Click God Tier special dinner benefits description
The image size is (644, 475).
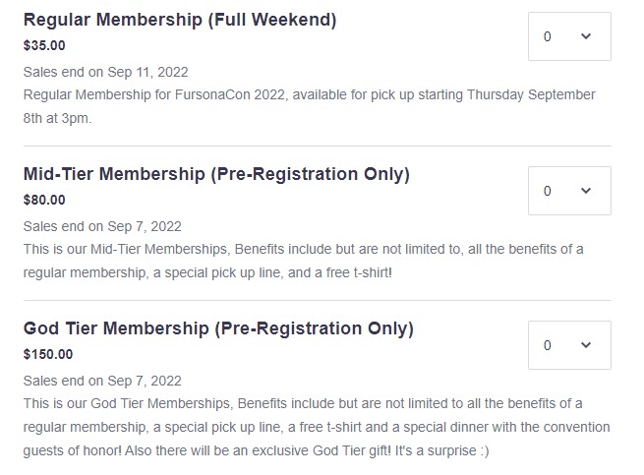315,428
